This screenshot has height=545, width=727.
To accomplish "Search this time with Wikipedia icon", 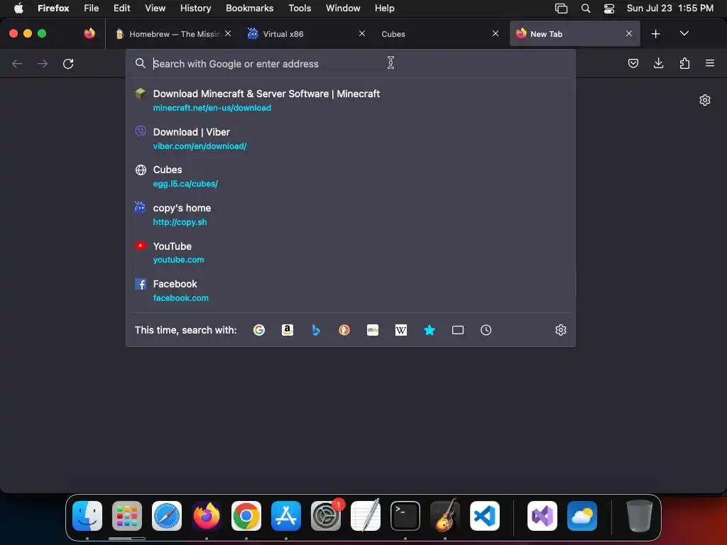I will (401, 330).
